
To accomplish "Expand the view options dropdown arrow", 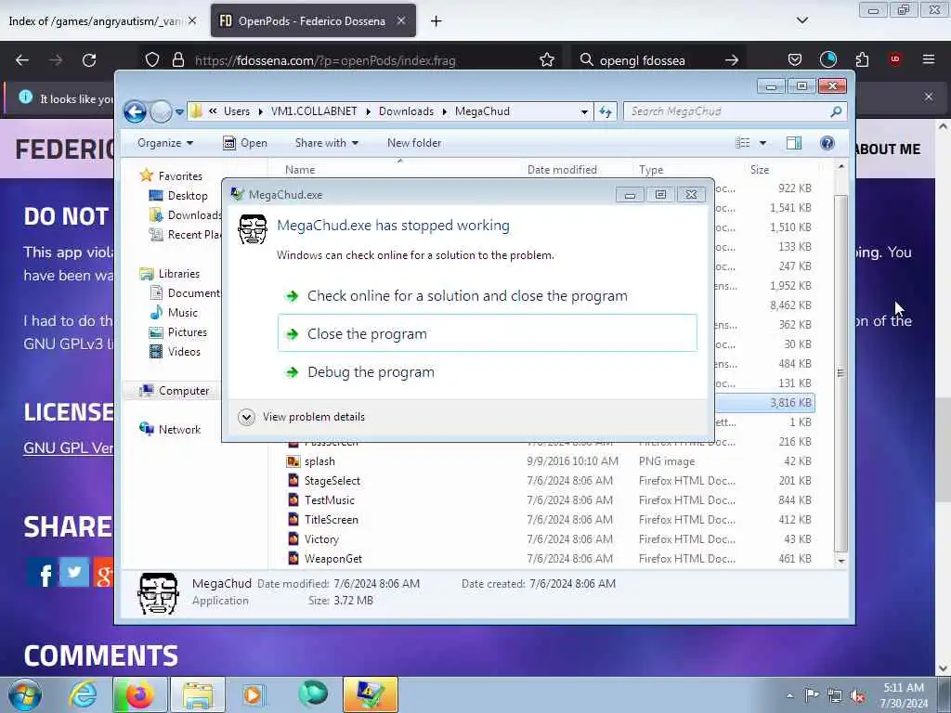I will coord(763,143).
